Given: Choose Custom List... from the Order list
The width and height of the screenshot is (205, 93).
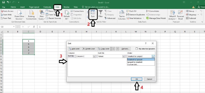Looking at the screenshot, I should (141, 65).
